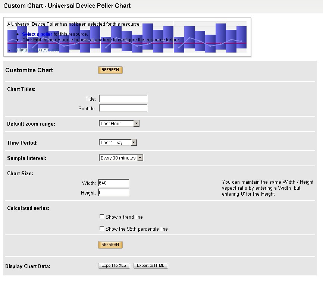This screenshot has width=323, height=281.
Task: Click the Width / Height aspect ratio hint text
Action: coord(268,188)
